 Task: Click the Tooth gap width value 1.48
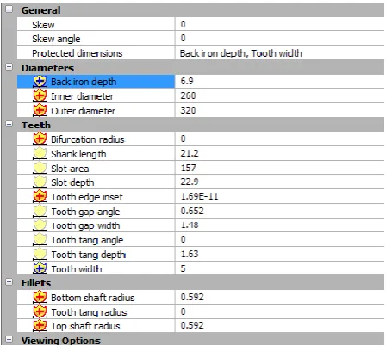click(x=279, y=225)
